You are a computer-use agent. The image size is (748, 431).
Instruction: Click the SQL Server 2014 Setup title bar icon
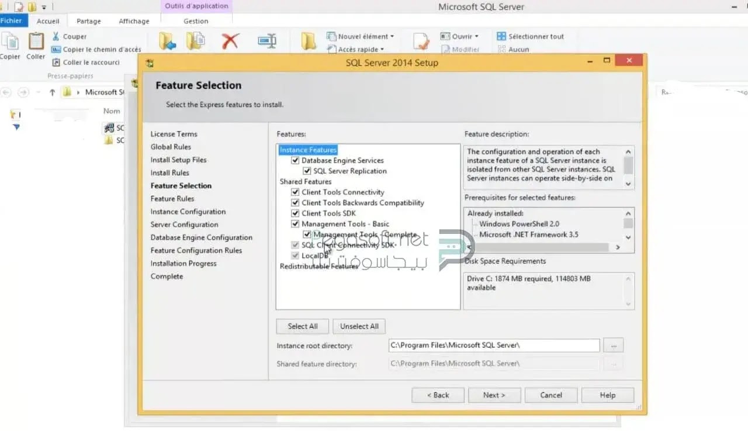pyautogui.click(x=149, y=63)
